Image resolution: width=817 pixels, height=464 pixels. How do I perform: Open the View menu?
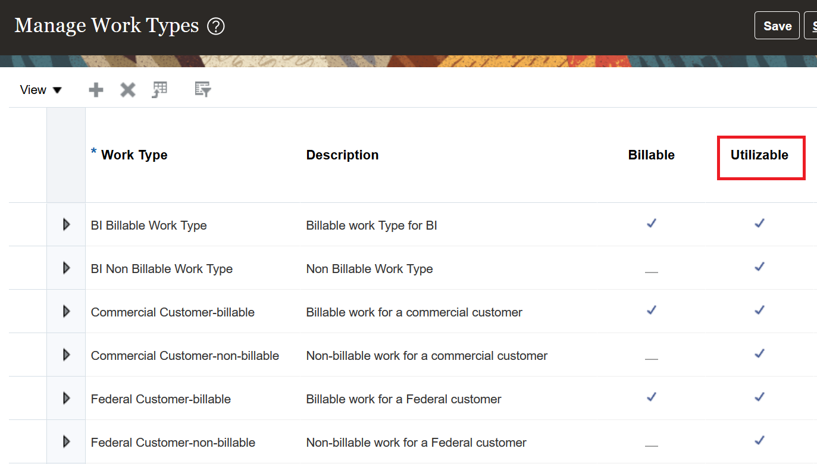pos(40,90)
